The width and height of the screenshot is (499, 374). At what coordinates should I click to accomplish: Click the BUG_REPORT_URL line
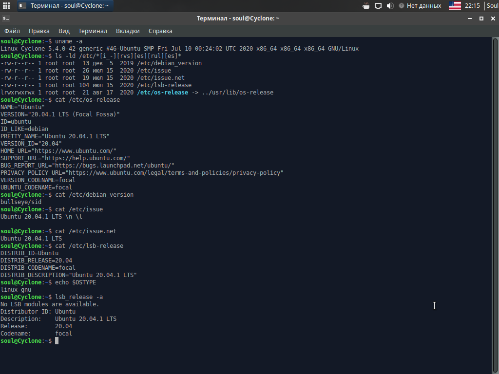pos(88,166)
